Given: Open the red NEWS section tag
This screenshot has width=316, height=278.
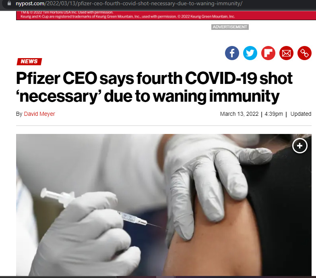Looking at the screenshot, I should coord(29,61).
